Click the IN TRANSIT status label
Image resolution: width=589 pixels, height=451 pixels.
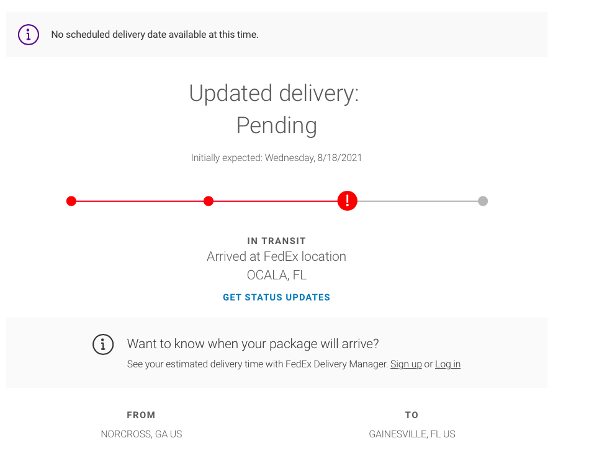click(276, 241)
